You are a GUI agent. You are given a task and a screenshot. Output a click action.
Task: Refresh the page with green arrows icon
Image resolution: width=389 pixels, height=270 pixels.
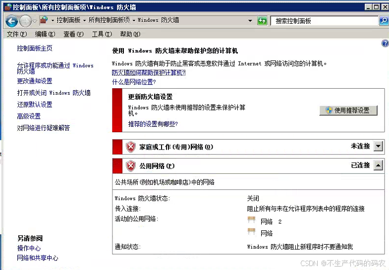[x=262, y=21]
